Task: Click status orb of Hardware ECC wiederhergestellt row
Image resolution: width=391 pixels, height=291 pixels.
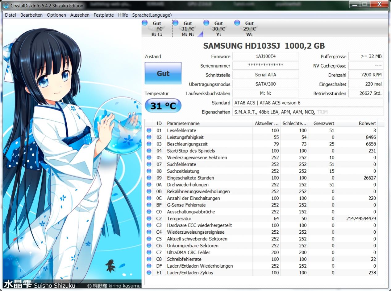Action: click(x=149, y=225)
